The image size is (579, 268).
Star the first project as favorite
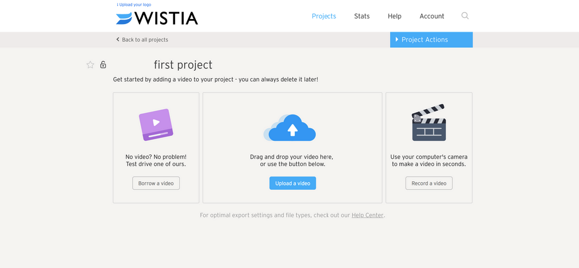[90, 65]
